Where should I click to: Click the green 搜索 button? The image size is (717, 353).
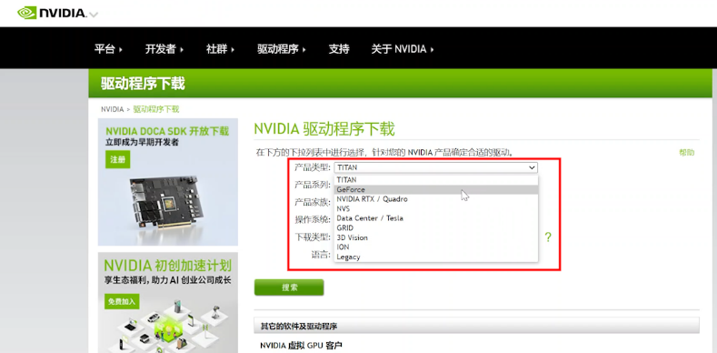coord(289,287)
